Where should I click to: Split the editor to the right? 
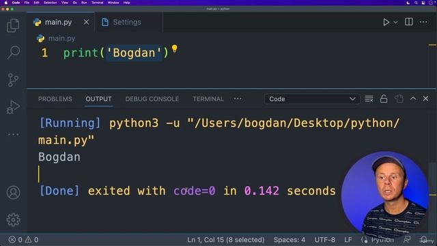[x=409, y=22]
